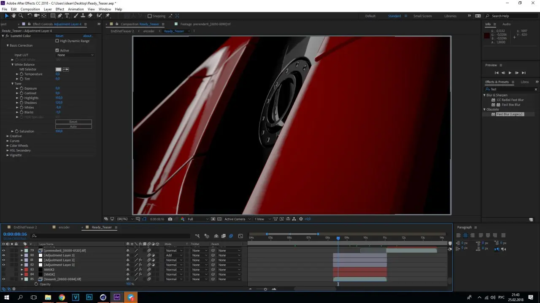Take a snapshot with the camera icon
This screenshot has width=540, height=303.
point(170,219)
